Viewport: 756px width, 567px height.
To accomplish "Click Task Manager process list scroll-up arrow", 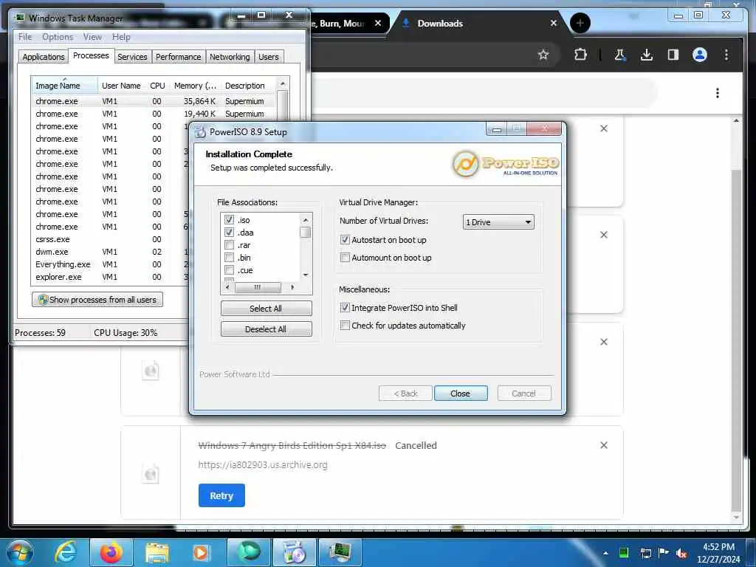I will coord(283,84).
